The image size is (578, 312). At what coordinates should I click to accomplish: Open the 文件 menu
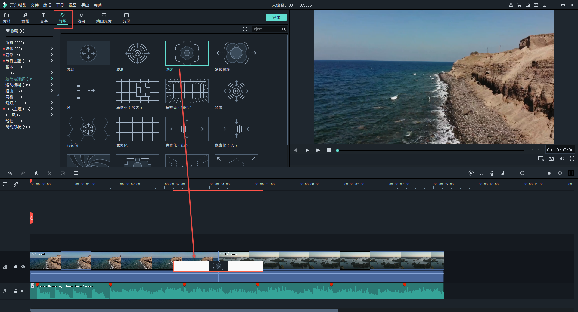pos(35,5)
